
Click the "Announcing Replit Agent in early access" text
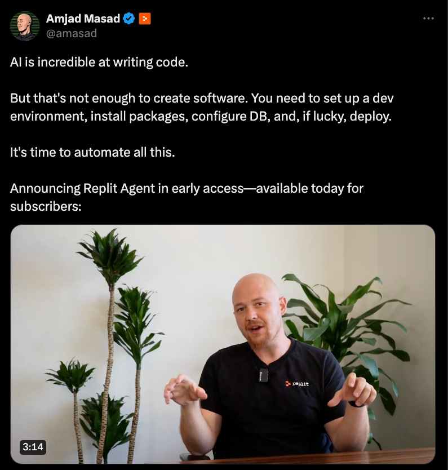click(127, 189)
